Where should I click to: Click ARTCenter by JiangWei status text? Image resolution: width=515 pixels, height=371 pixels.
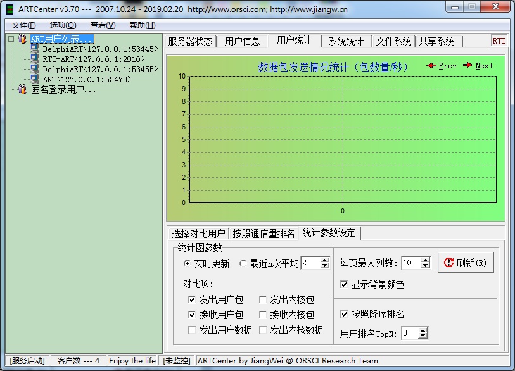(x=288, y=360)
